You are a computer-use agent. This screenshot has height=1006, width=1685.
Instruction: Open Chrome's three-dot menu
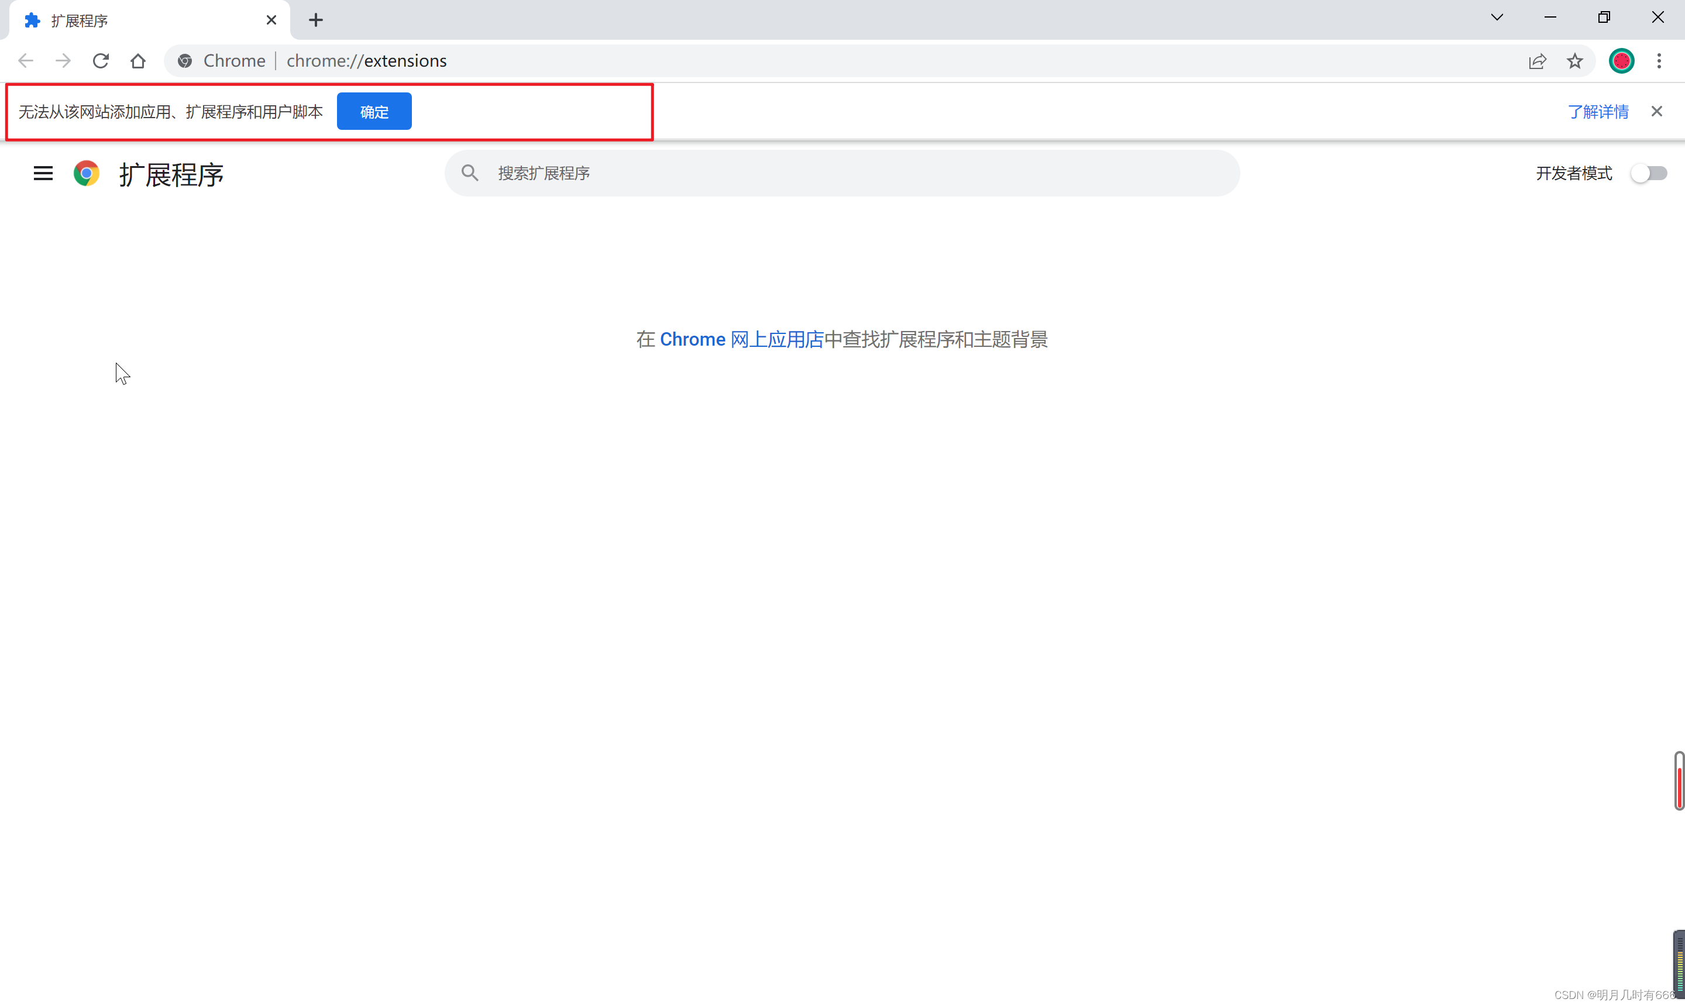[x=1659, y=61]
